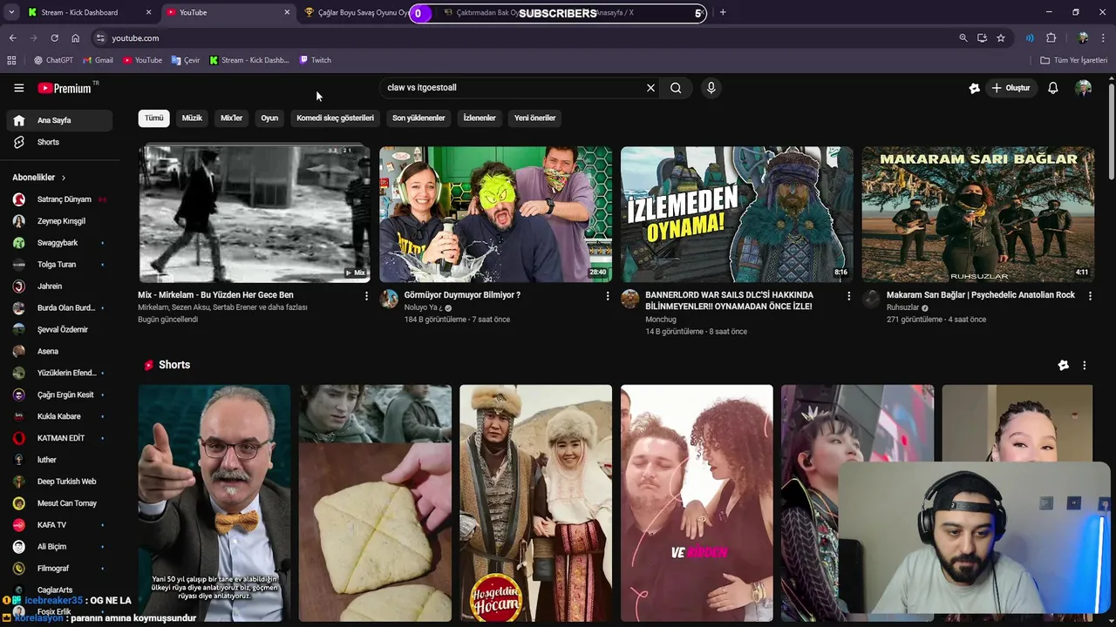The image size is (1116, 627).
Task: Select the İzlenenler filter chip
Action: click(x=480, y=118)
